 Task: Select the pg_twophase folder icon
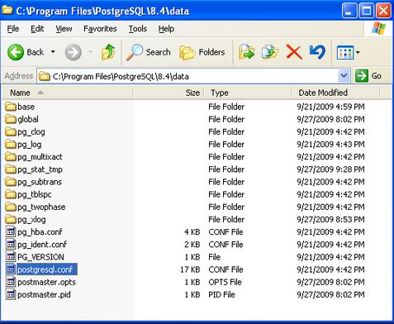[x=11, y=207]
